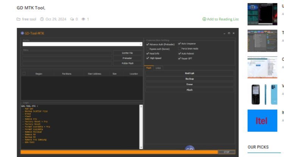Click the Partitions column header
This screenshot has width=284, height=157.
coord(67,74)
